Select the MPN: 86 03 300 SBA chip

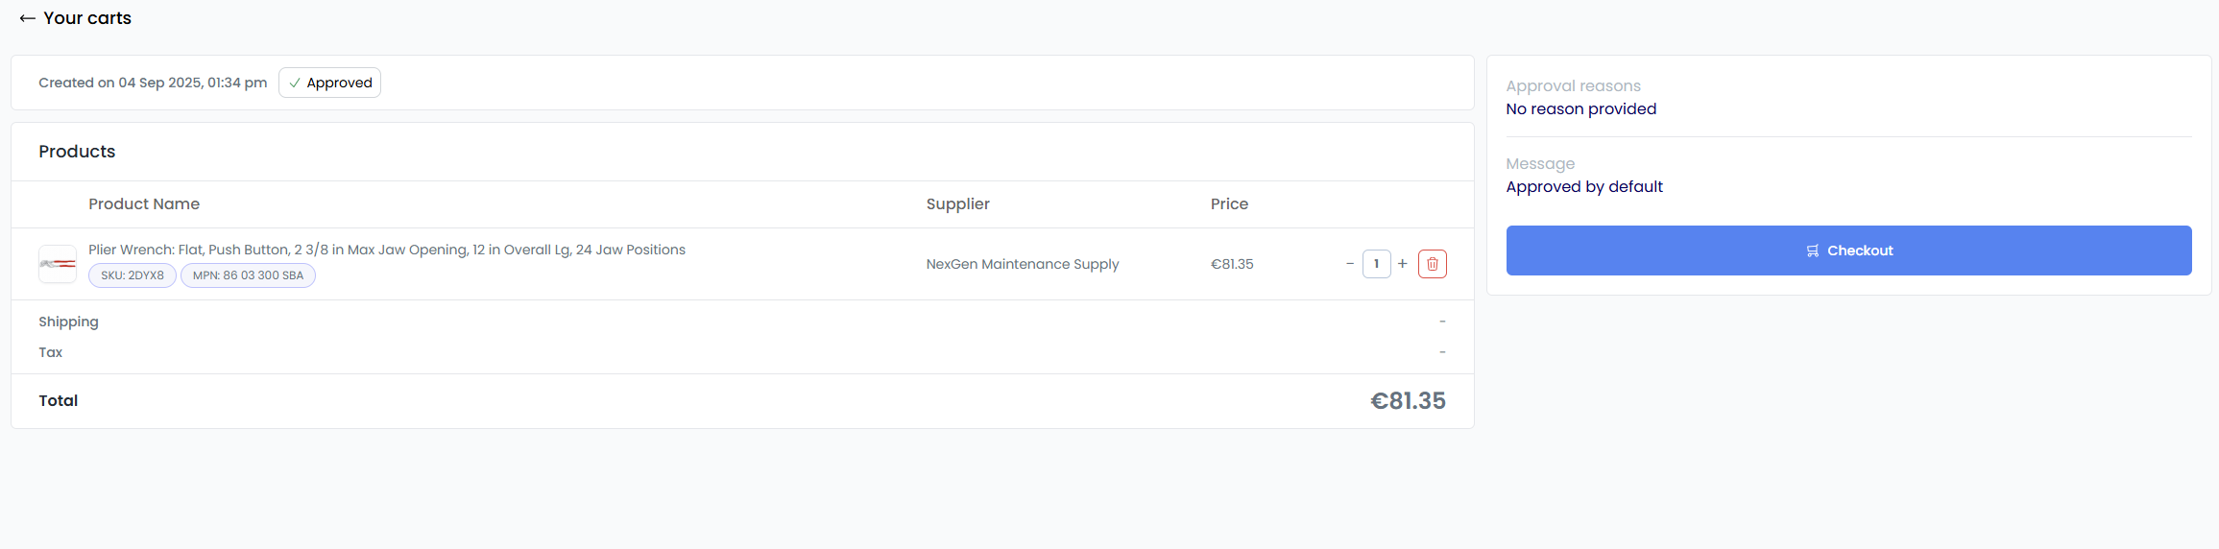248,275
